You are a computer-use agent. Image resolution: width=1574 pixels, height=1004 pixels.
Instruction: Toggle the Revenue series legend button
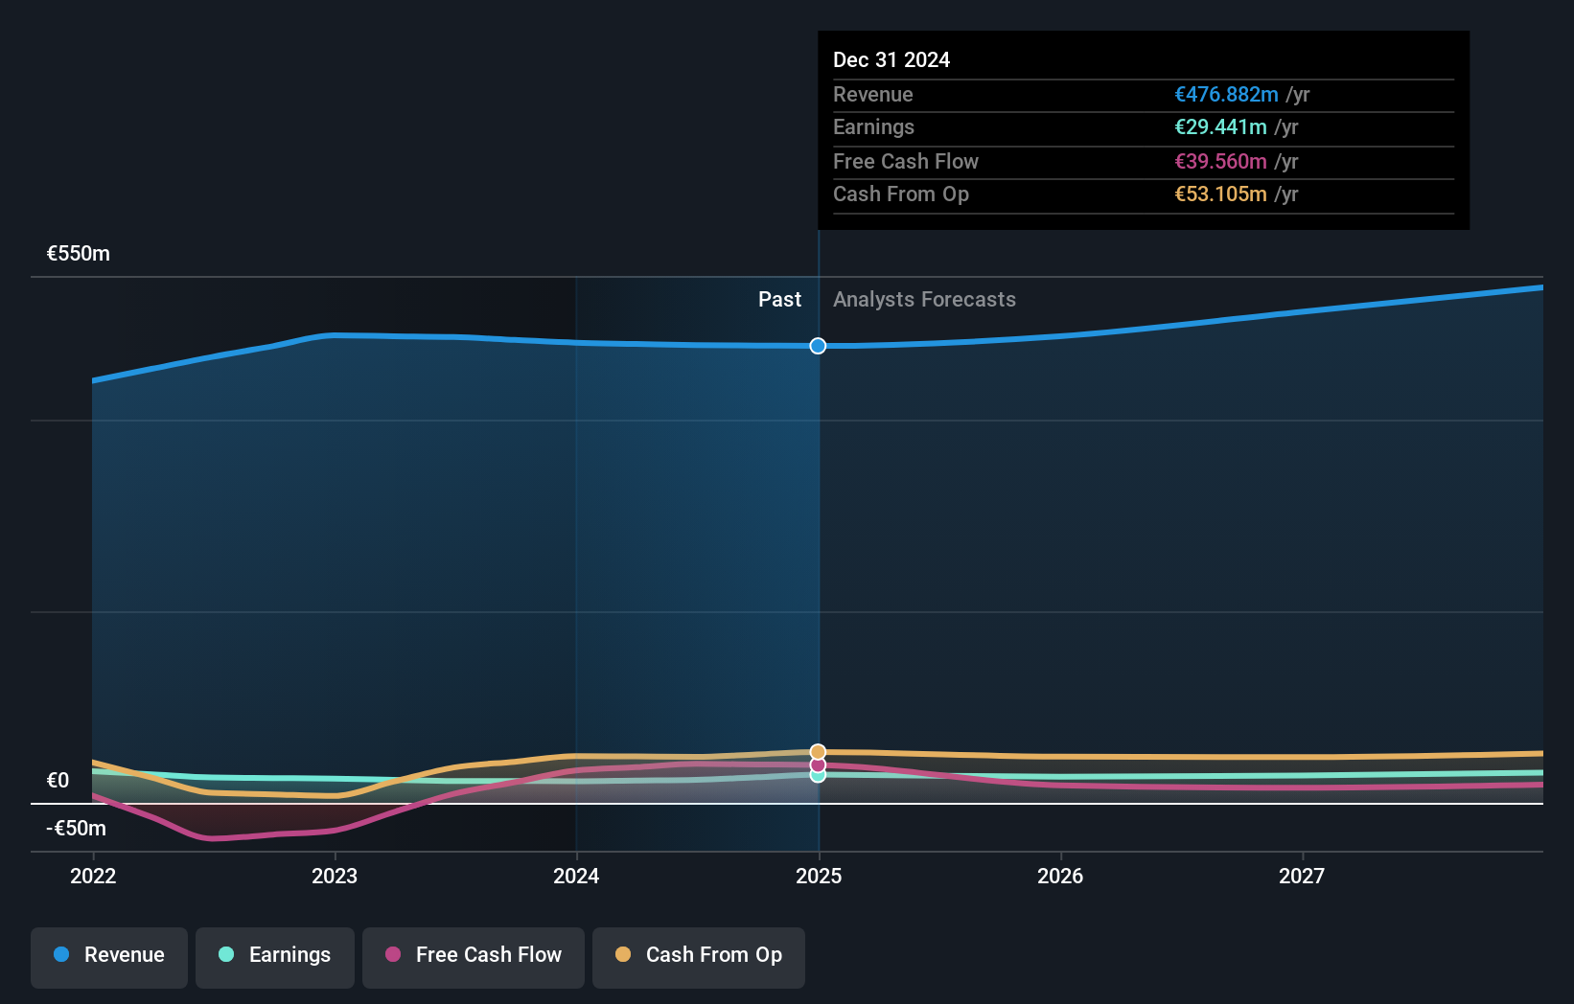pyautogui.click(x=109, y=957)
